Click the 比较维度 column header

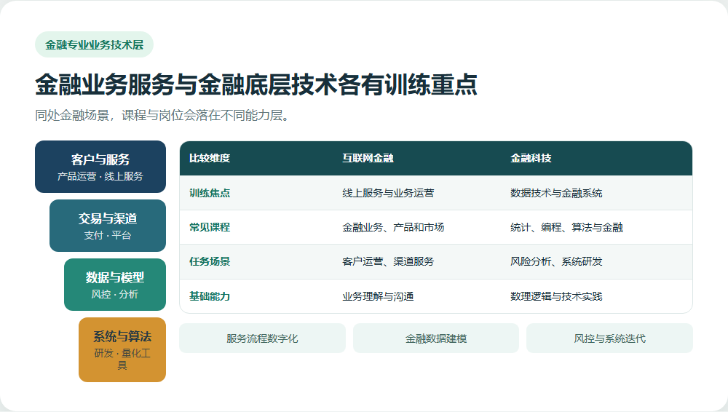[210, 159]
